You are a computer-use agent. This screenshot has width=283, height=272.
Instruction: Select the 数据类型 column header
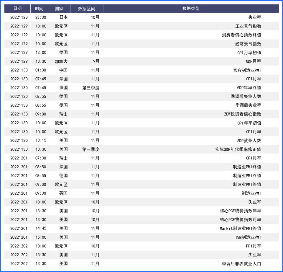(x=191, y=9)
